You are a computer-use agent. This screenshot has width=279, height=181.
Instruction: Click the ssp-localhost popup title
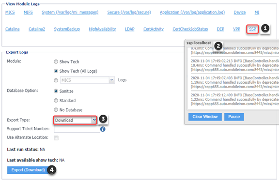coord(199,43)
